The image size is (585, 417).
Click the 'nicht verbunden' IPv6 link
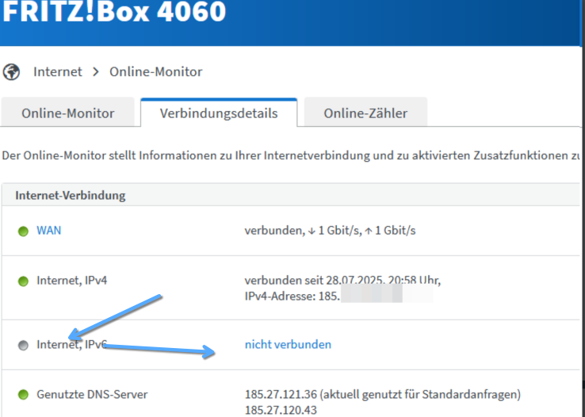tap(288, 345)
